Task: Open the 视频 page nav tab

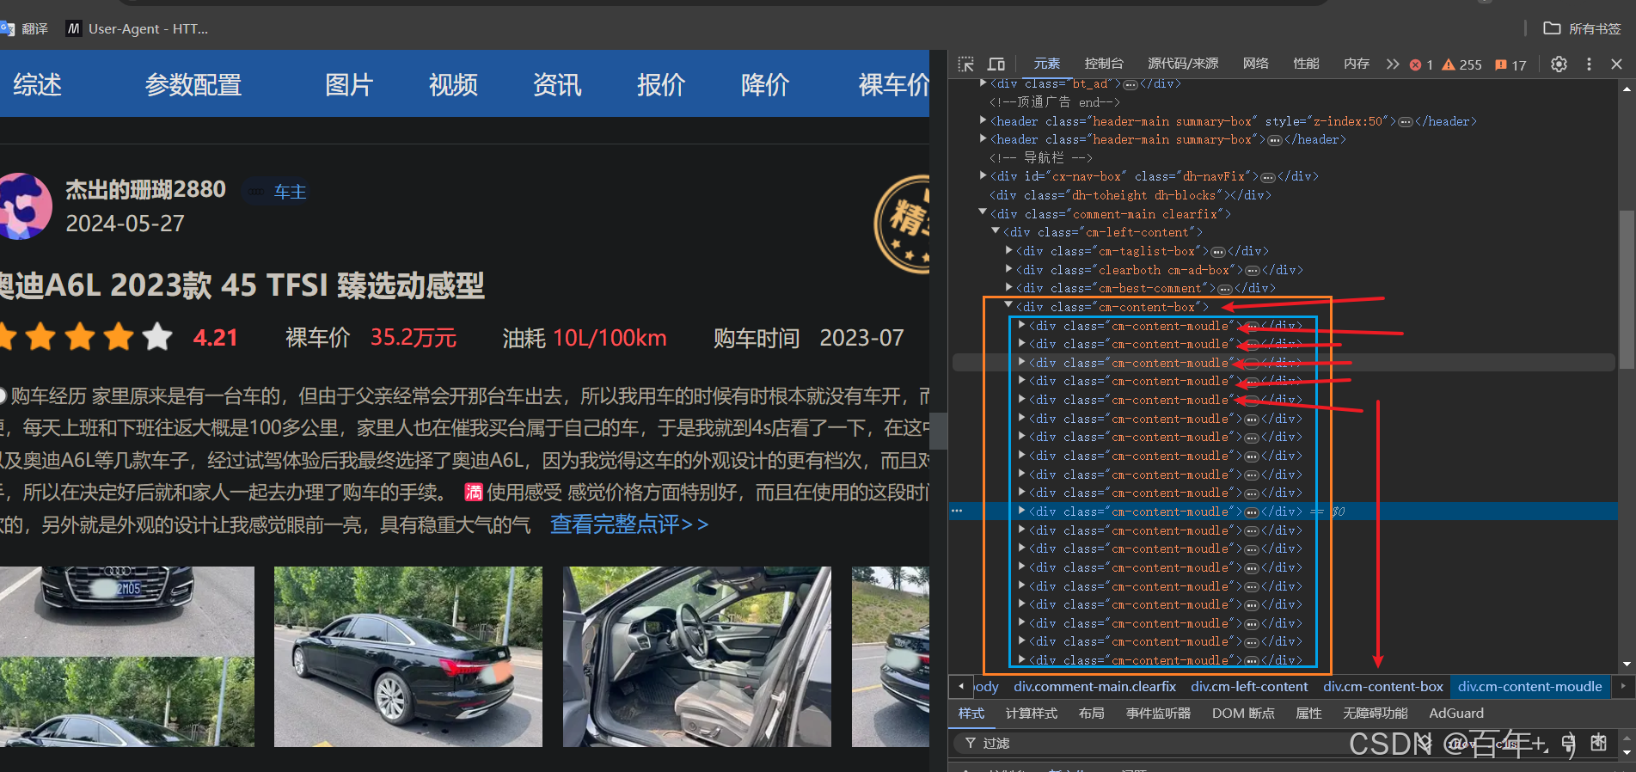Action: click(x=453, y=85)
